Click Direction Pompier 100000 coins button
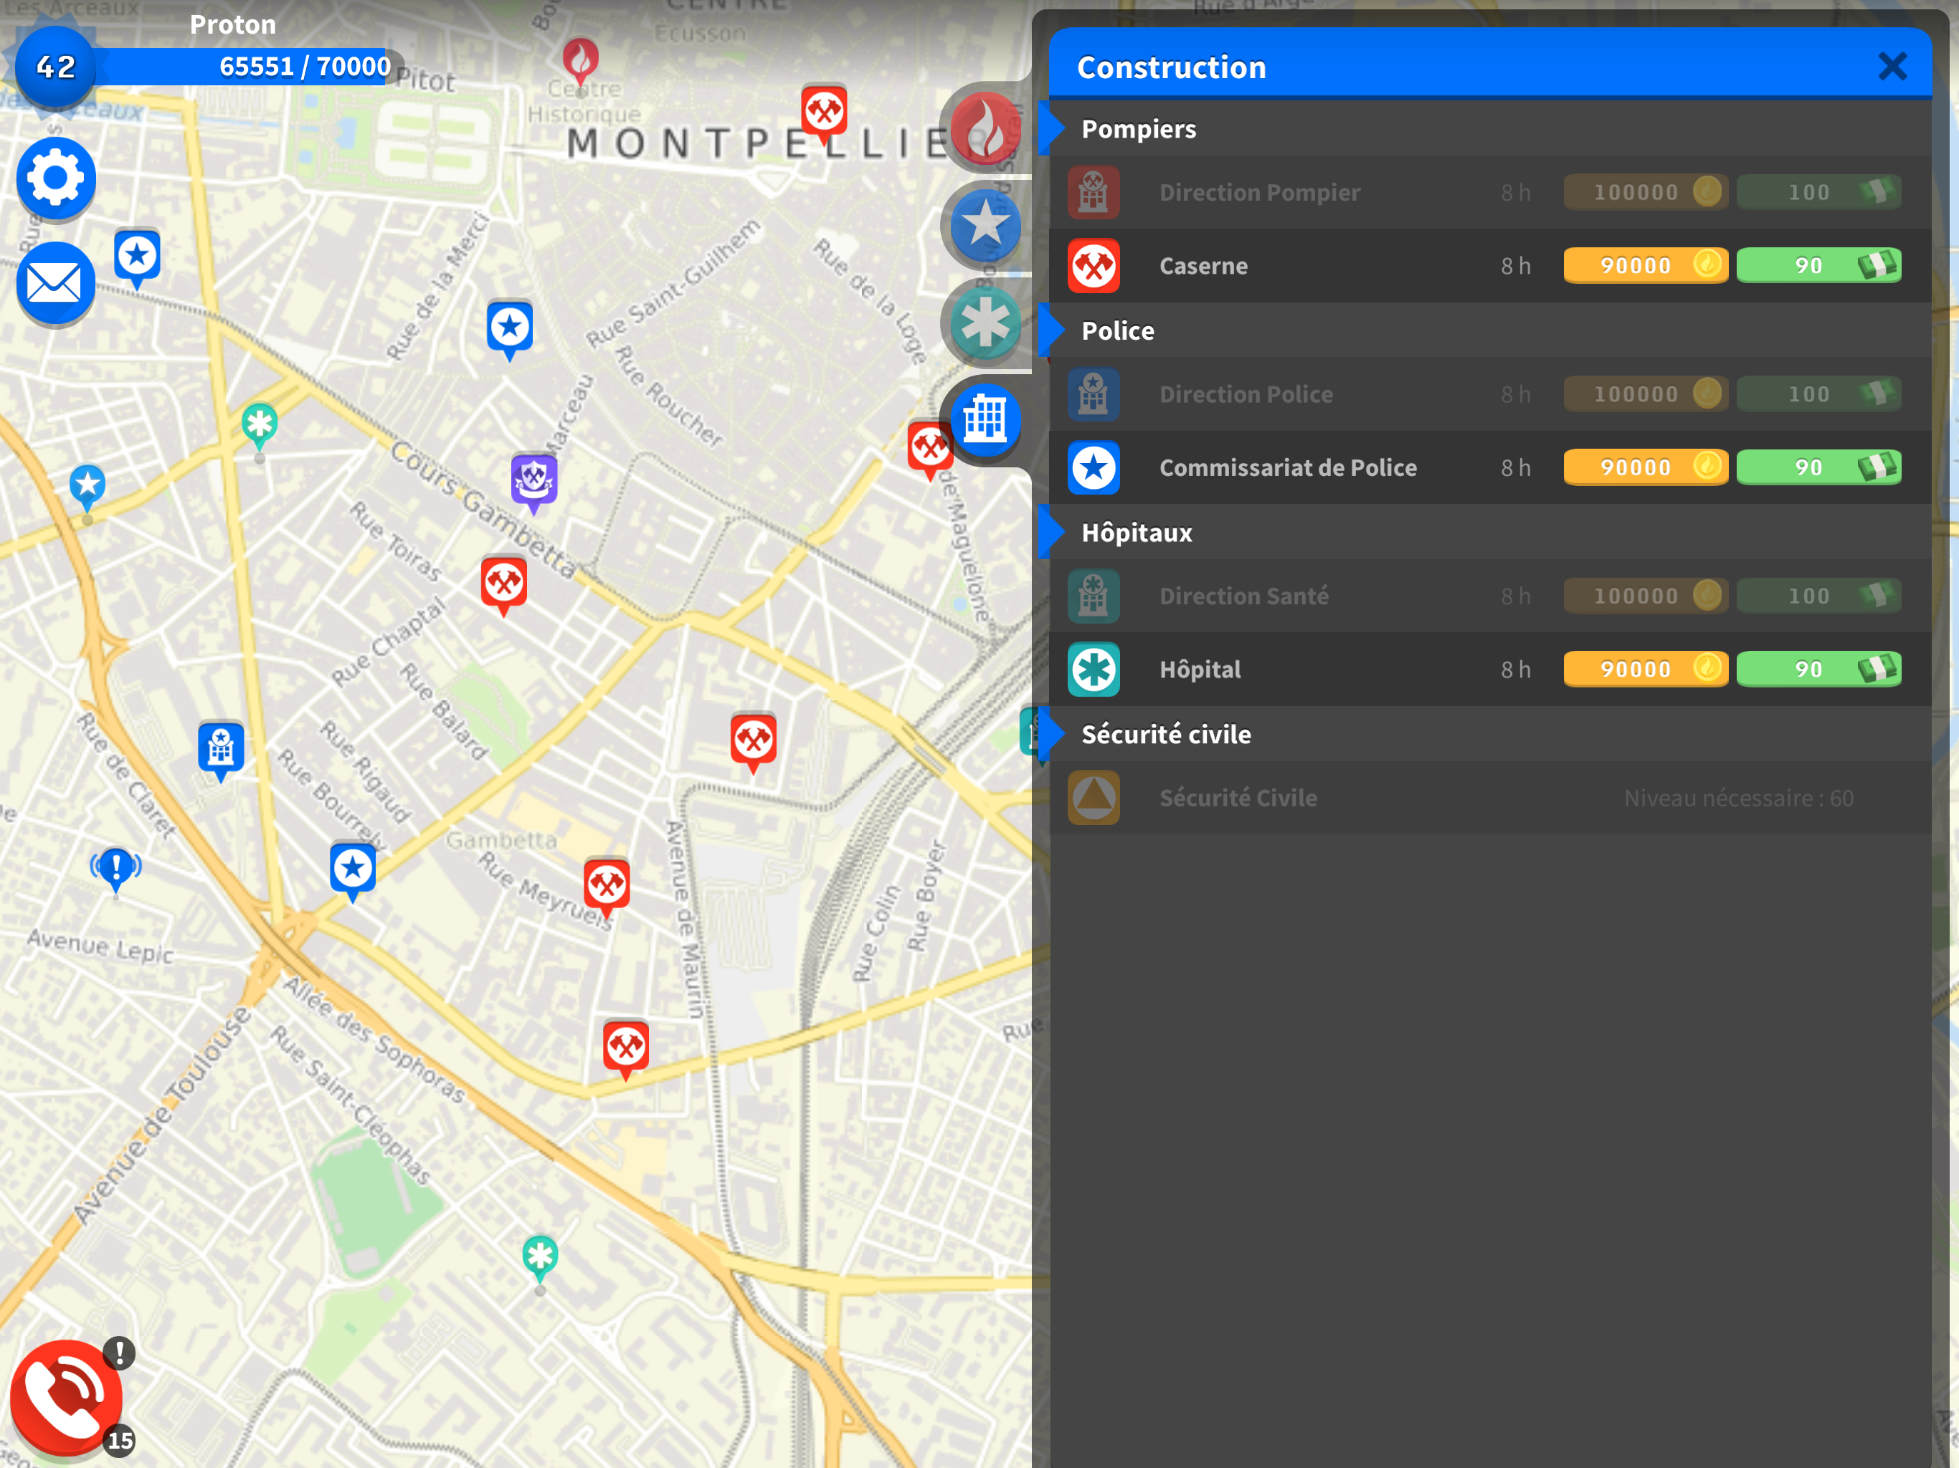Image resolution: width=1959 pixels, height=1468 pixels. click(x=1646, y=192)
